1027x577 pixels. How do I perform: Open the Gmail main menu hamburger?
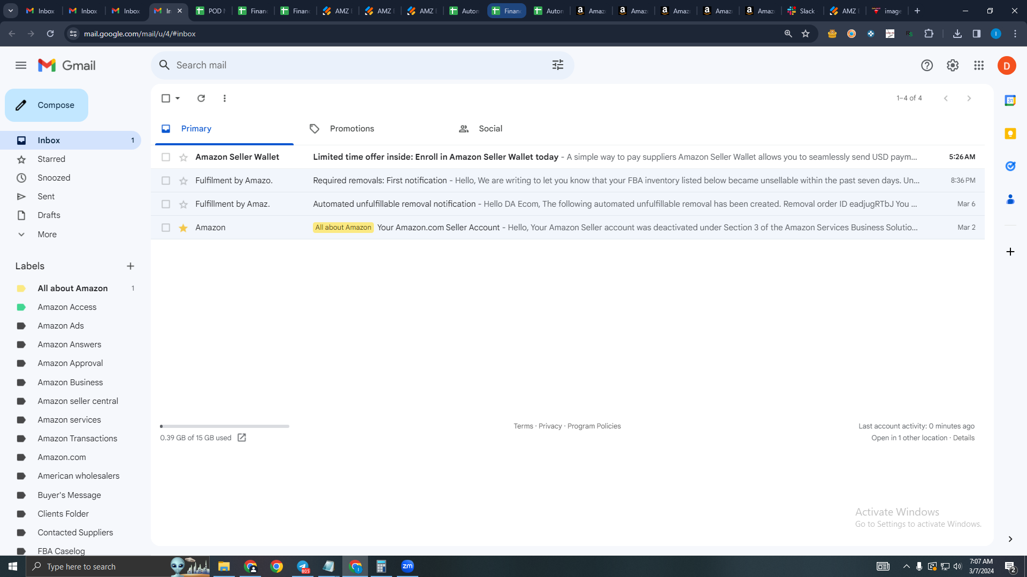point(21,65)
